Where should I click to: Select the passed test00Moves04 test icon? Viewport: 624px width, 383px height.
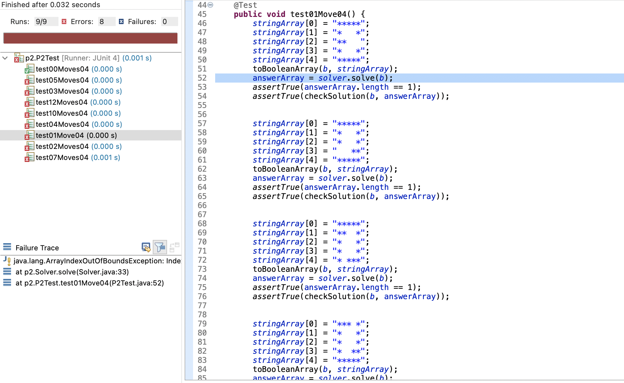click(29, 69)
